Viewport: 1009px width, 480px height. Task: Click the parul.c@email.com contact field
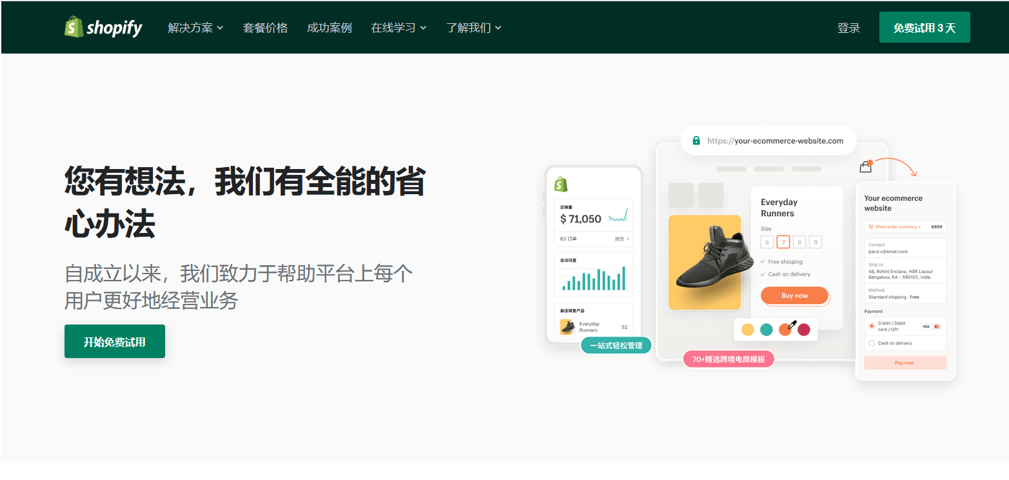pos(905,248)
